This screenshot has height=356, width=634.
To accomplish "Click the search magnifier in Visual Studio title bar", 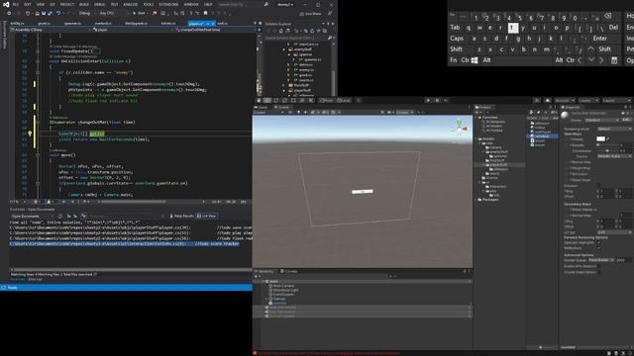I will [x=266, y=4].
